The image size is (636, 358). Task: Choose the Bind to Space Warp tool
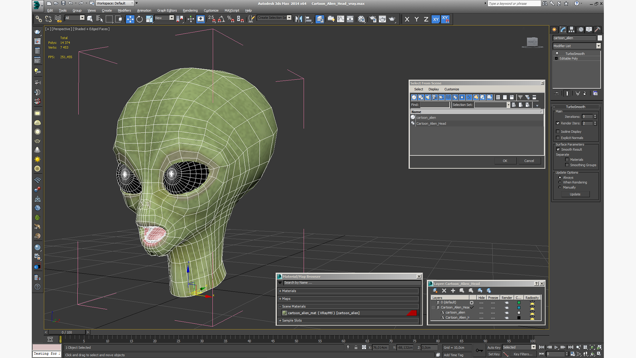point(58,19)
